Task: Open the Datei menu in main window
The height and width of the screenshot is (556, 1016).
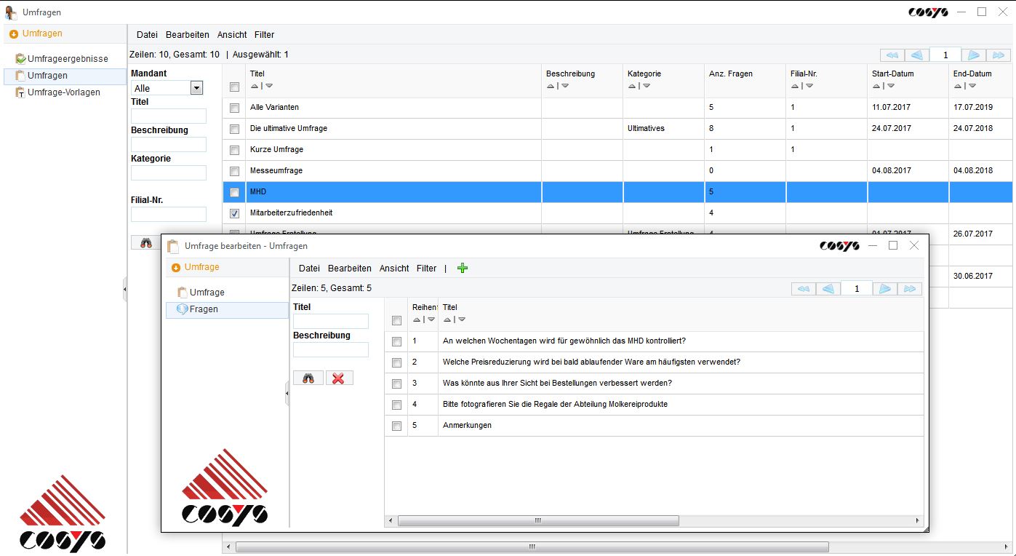Action: tap(147, 35)
